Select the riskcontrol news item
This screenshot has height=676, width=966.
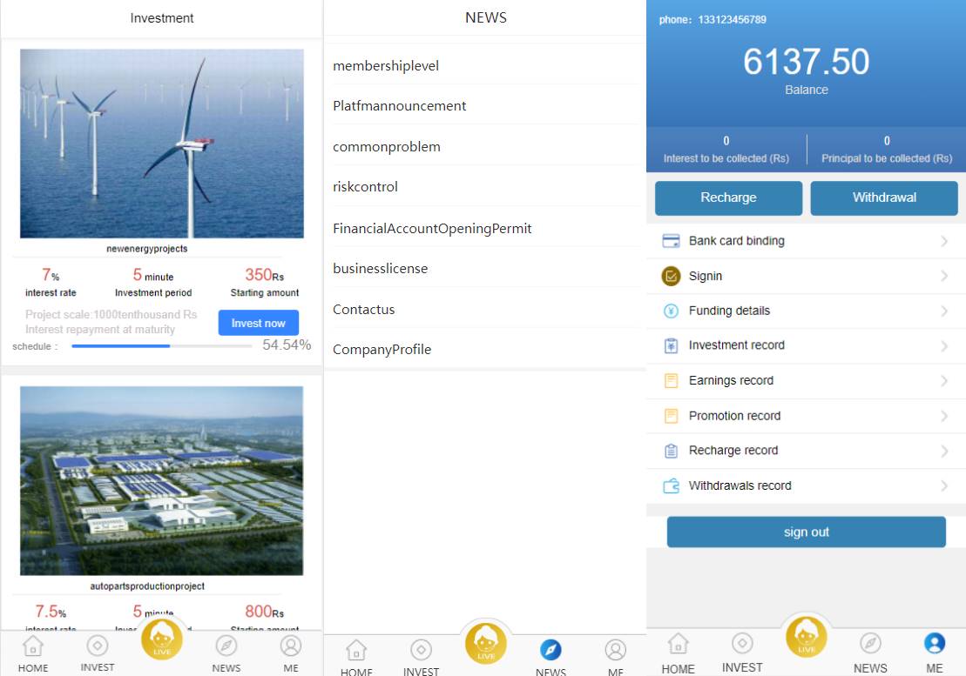(365, 187)
